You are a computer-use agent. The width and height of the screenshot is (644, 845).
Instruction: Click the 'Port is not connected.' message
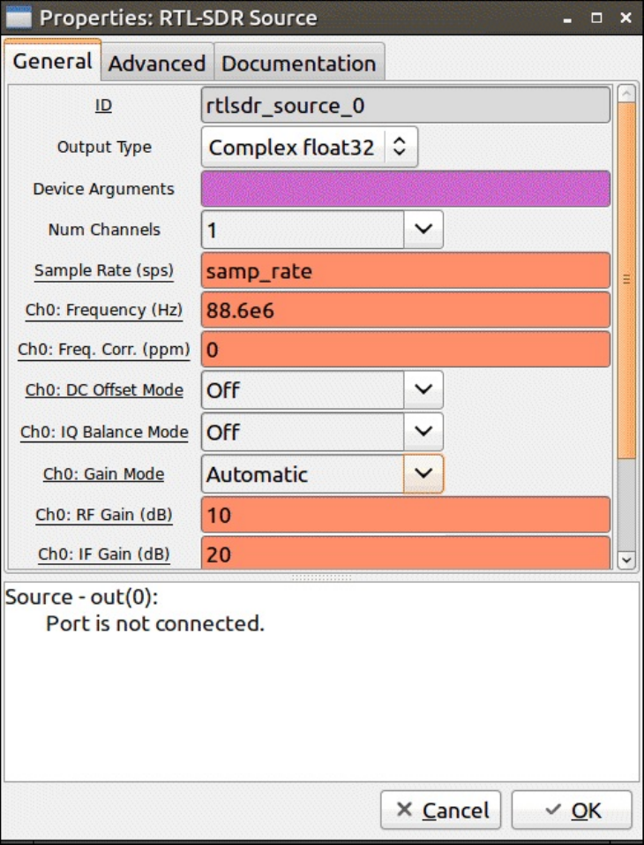click(155, 623)
